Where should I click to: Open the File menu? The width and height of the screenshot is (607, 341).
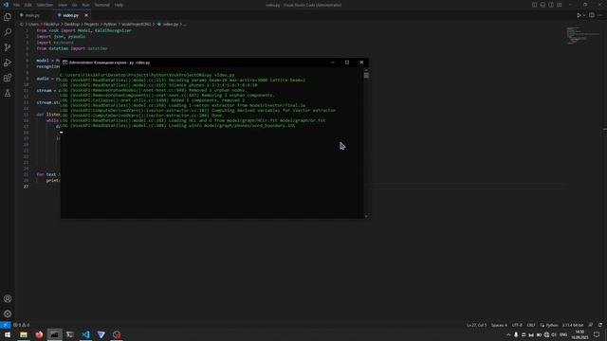point(17,5)
